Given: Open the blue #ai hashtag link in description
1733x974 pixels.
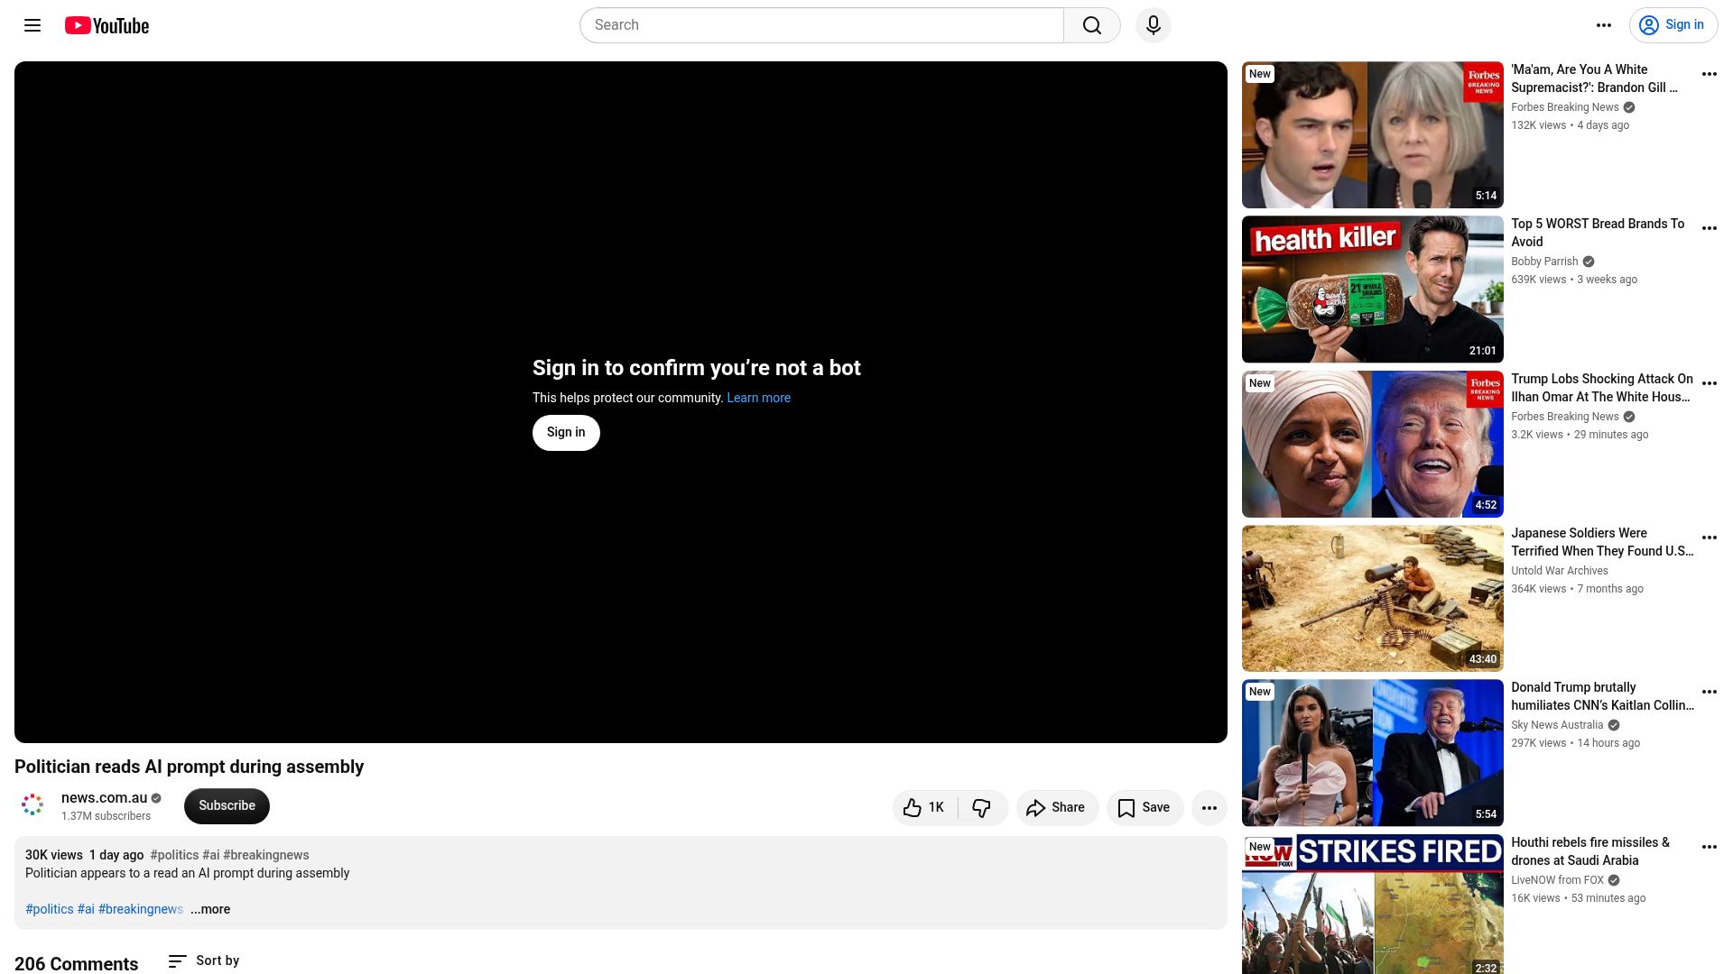Looking at the screenshot, I should (86, 909).
